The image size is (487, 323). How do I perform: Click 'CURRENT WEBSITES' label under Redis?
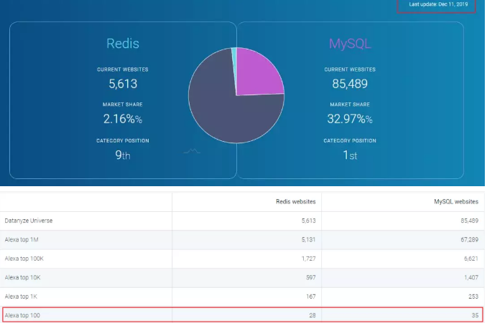123,69
